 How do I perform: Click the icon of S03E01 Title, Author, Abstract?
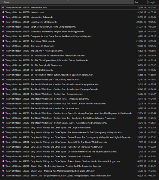pyautogui.click(x=3, y=79)
